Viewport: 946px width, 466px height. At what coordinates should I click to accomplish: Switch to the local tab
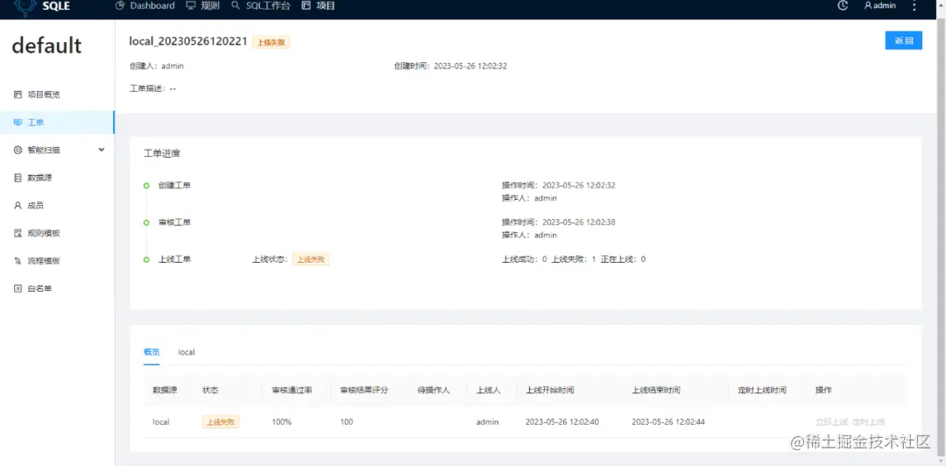coord(187,352)
